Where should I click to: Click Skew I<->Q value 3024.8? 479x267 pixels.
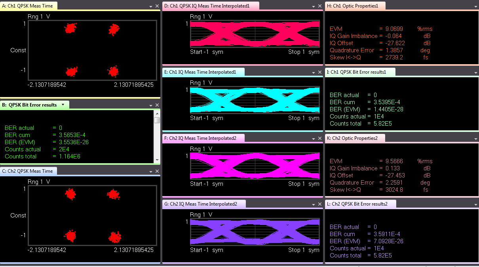tap(394, 190)
